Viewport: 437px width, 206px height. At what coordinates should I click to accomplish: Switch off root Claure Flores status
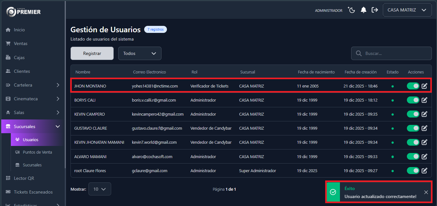[413, 171]
